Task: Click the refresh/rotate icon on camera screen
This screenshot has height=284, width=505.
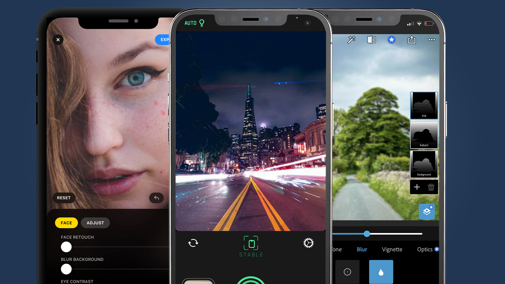Action: click(193, 243)
